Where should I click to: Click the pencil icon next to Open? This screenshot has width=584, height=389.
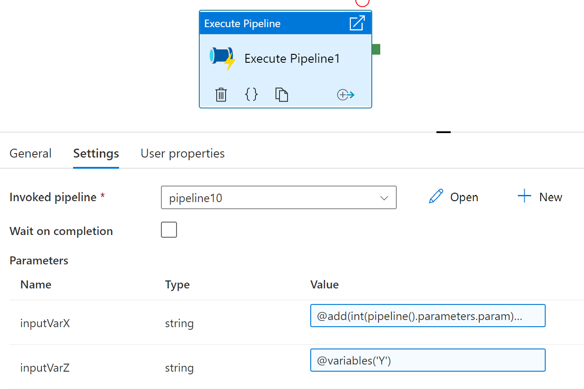tap(436, 197)
